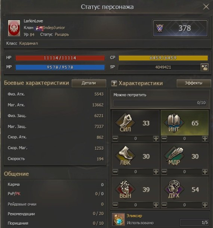Increase ДУХ with the plus button
This screenshot has height=228, width=213.
click(x=205, y=205)
